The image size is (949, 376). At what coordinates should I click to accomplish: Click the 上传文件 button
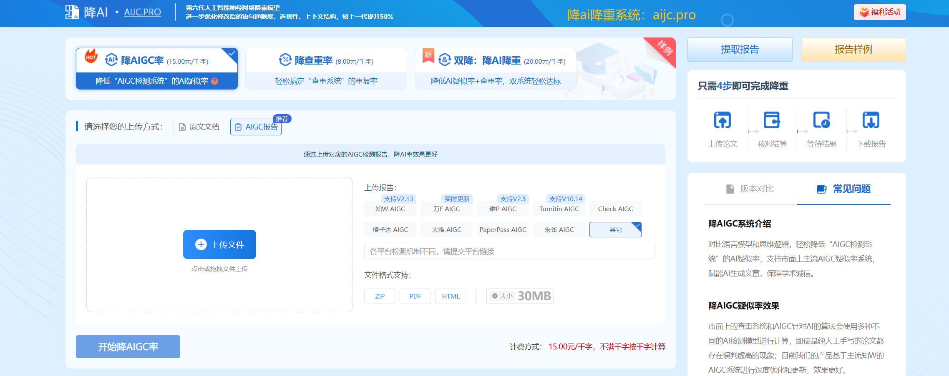click(219, 244)
